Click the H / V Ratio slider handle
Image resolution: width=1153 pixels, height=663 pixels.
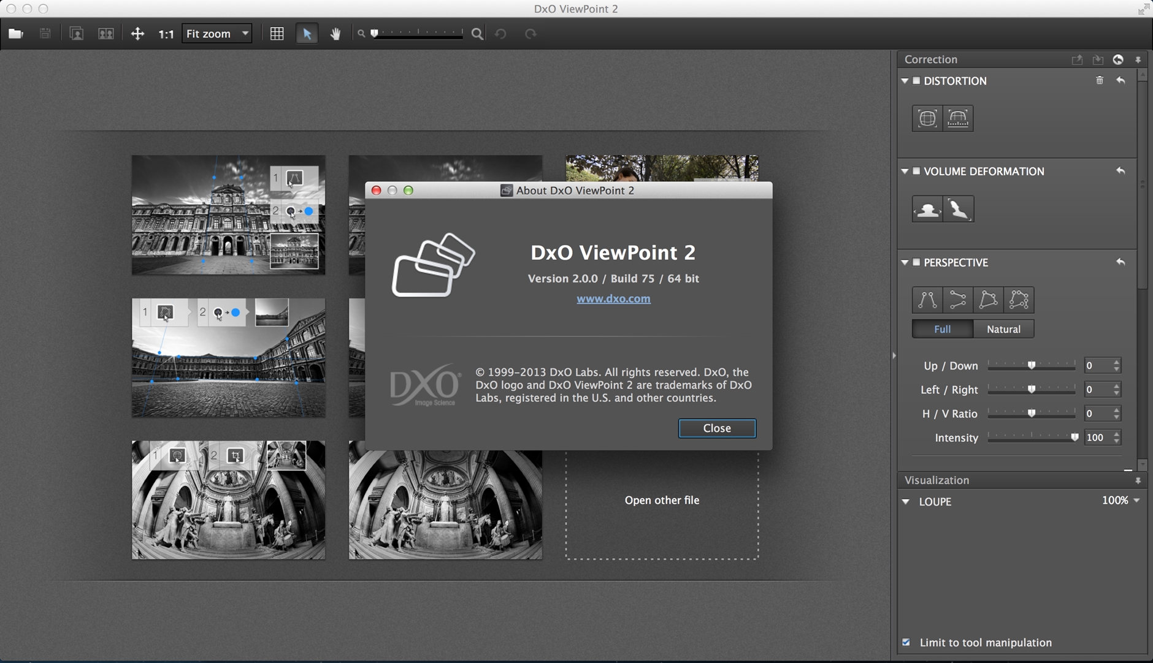1032,413
